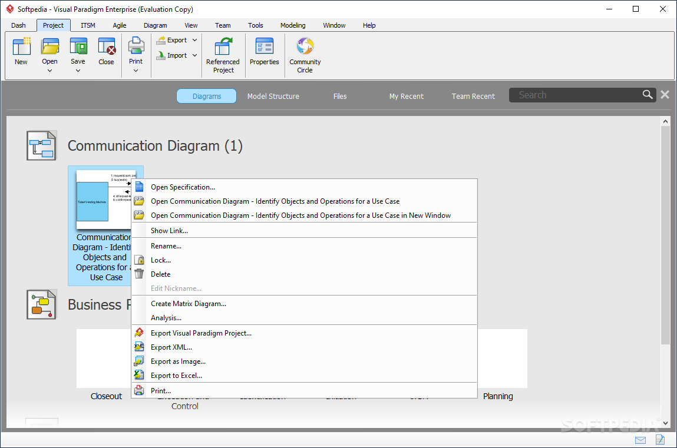Screen dimensions: 677x448
Task: Switch to the Agile ribbon tab
Action: pyautogui.click(x=120, y=25)
